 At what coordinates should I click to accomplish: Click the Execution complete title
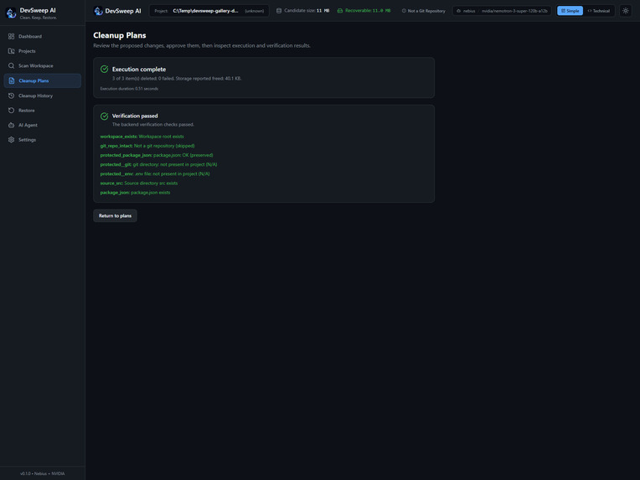pos(139,70)
